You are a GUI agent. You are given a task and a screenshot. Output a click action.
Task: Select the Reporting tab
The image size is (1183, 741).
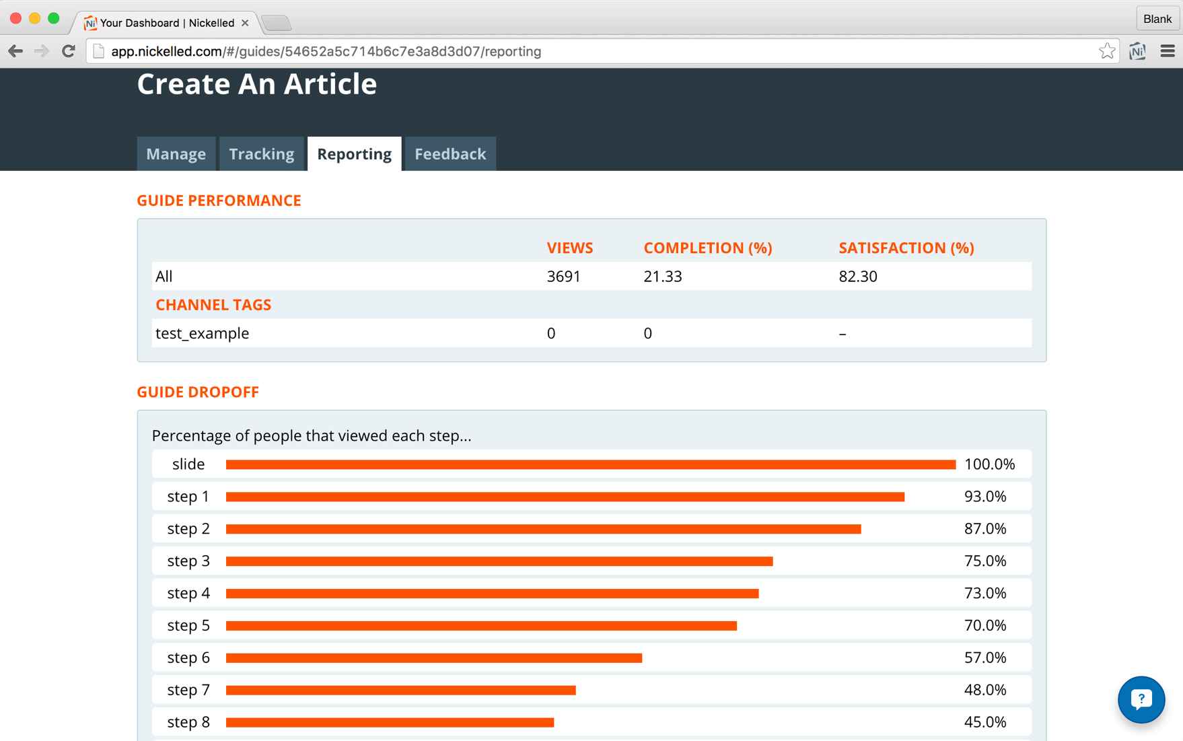(355, 154)
